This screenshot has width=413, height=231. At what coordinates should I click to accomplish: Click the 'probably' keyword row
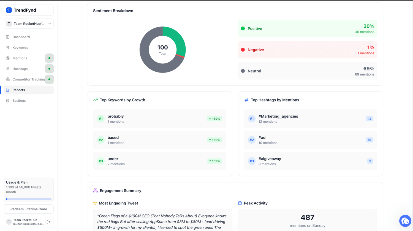160,119
